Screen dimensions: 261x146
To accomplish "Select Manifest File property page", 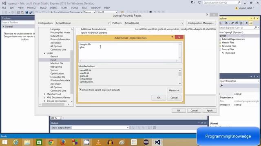I will click(57, 63).
